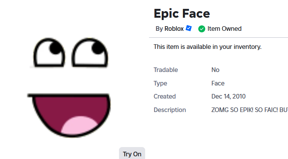Select the Tradable field label
The image size is (288, 159).
[166, 70]
